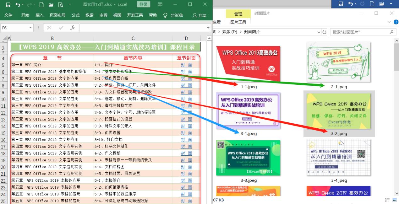Refresh the 封面图片 folder with the refresh icon

[324, 32]
